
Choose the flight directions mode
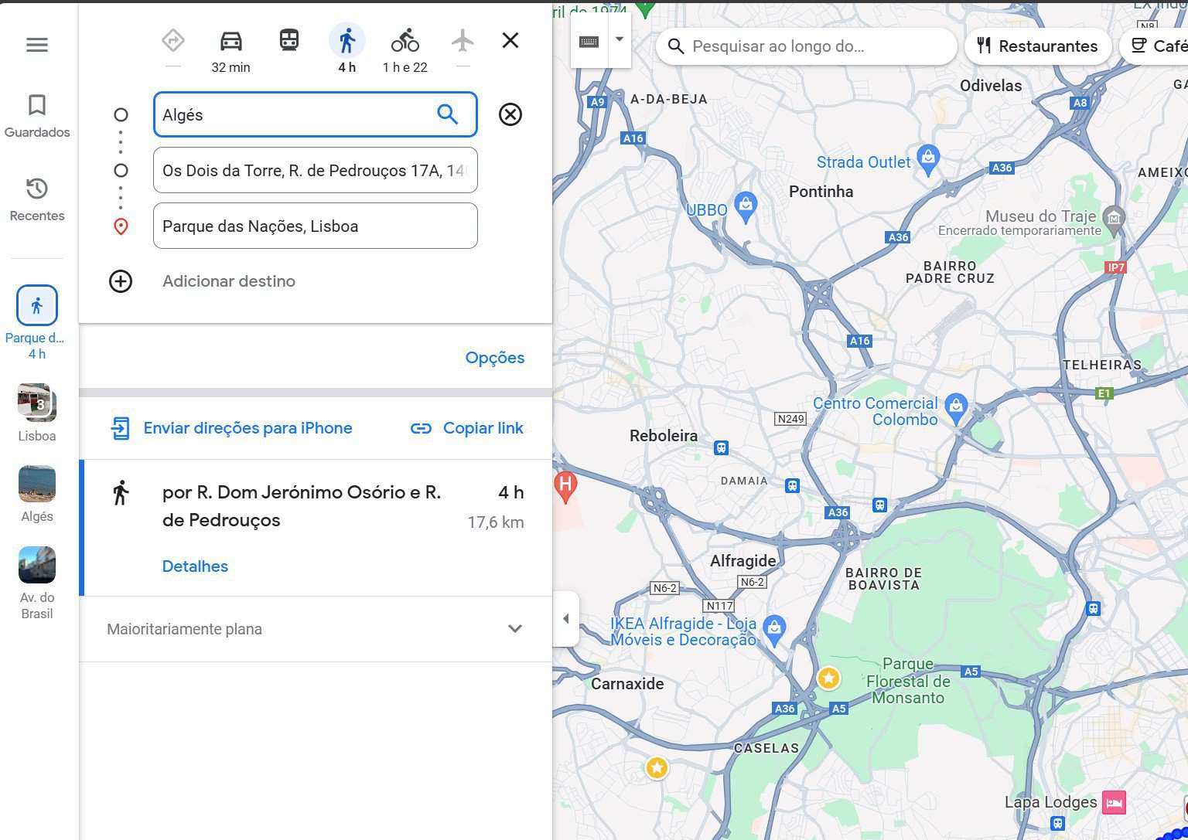tap(462, 40)
